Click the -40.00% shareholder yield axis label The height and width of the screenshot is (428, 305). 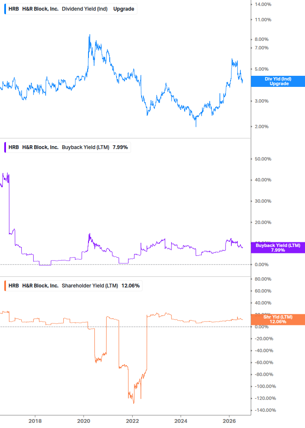[264, 351]
